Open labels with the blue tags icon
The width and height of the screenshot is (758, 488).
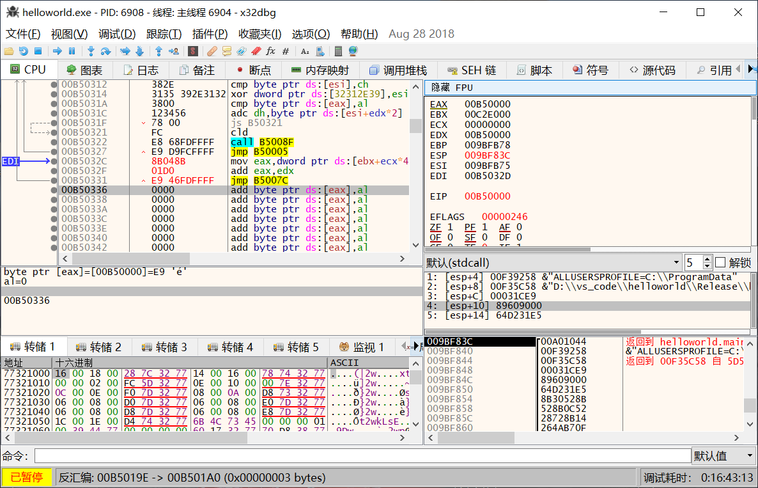click(x=241, y=51)
